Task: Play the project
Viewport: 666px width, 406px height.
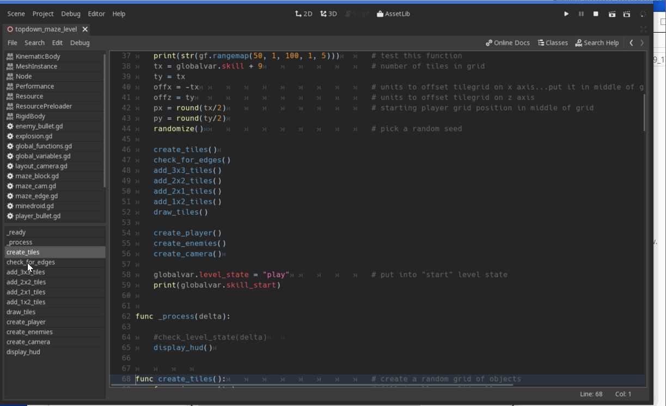Action: (566, 14)
